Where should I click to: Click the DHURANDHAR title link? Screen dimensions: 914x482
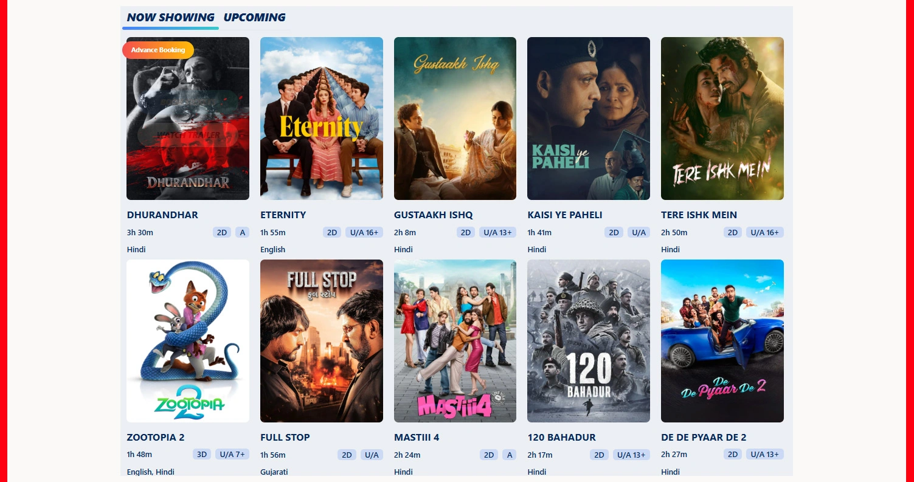(162, 215)
